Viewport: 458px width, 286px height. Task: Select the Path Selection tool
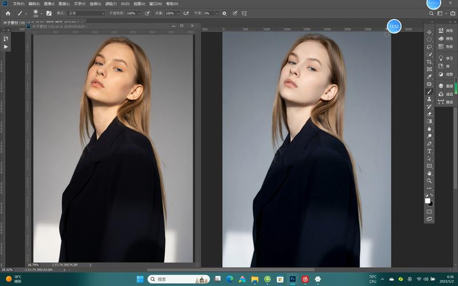(429, 158)
